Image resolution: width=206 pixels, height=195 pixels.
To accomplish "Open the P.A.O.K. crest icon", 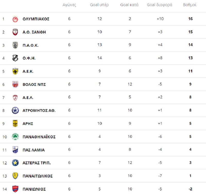I will click(15, 45).
